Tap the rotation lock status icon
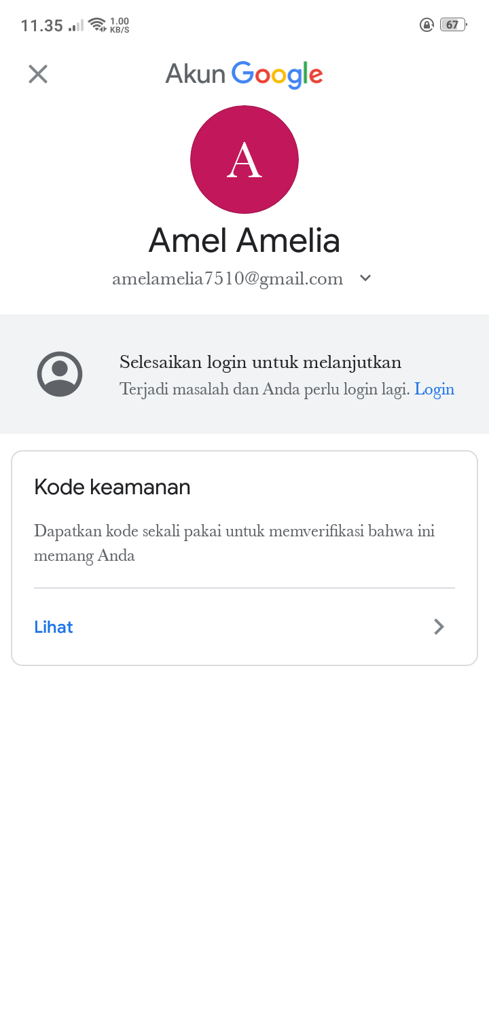Viewport: 489px width, 1032px height. pos(427,25)
